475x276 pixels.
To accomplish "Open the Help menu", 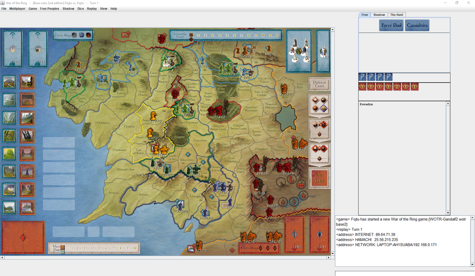I will click(114, 9).
